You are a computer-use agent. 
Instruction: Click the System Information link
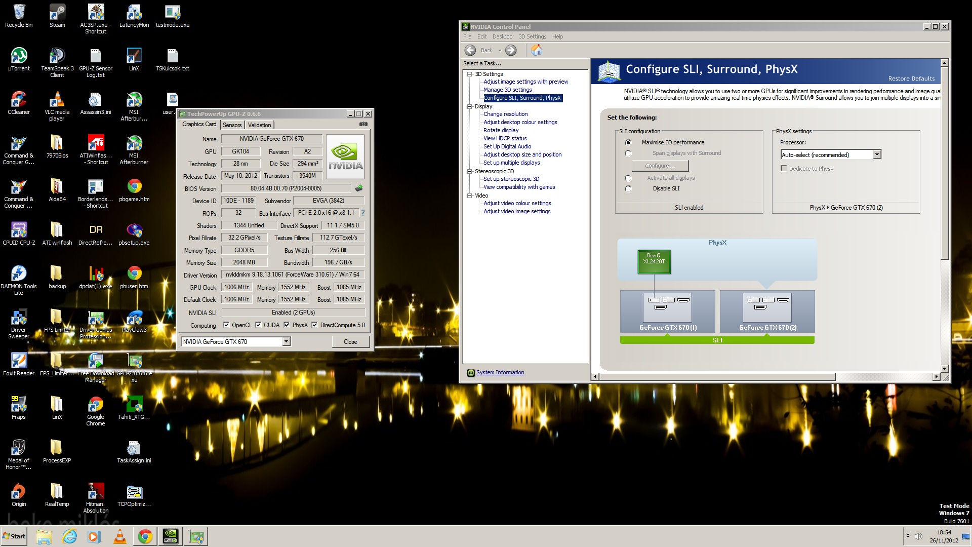(500, 373)
